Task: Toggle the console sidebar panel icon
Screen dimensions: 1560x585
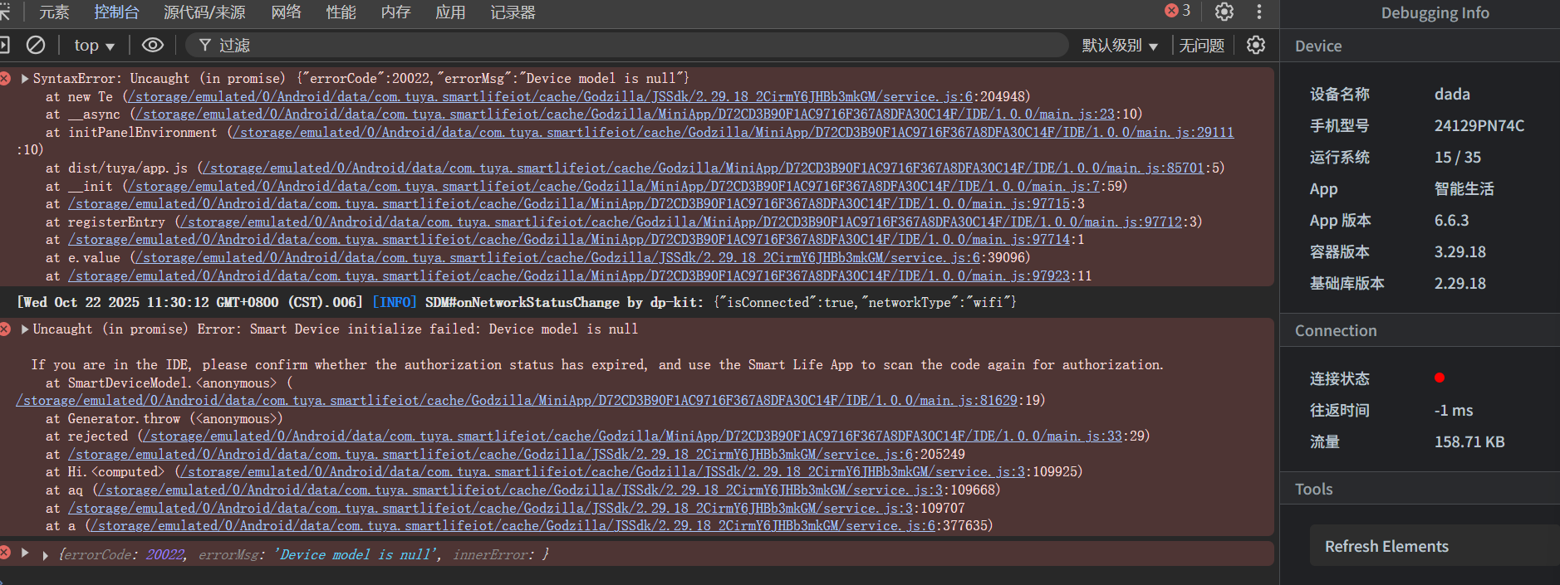Action: point(4,45)
